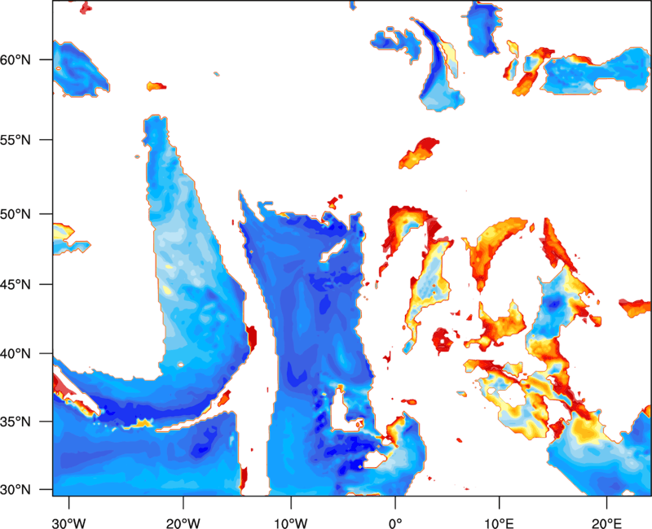This screenshot has height=529, width=652.
Task: Click the 50°N latitude label
Action: pyautogui.click(x=15, y=215)
